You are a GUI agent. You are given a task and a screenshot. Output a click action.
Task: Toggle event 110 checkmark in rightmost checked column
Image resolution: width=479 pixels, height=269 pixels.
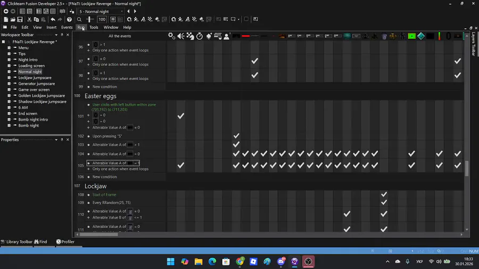point(384,214)
